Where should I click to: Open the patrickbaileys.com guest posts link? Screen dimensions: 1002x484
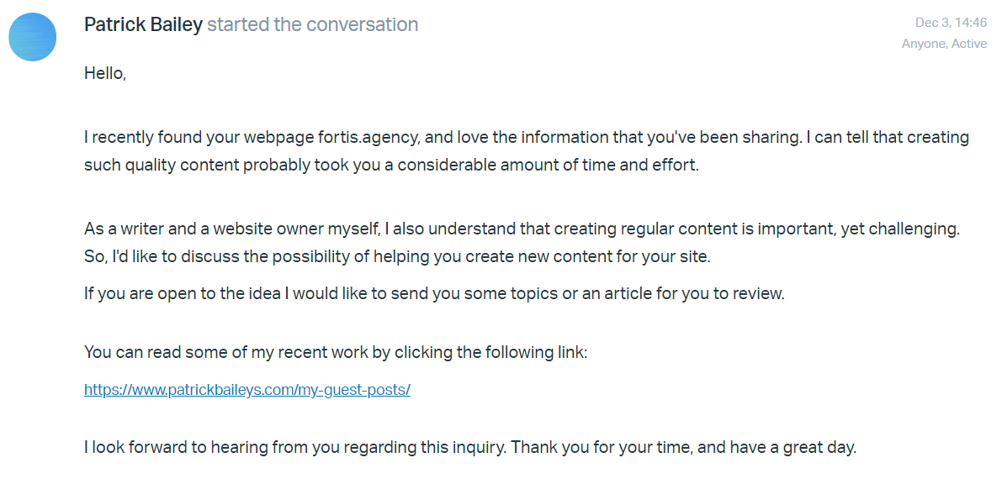(x=247, y=390)
